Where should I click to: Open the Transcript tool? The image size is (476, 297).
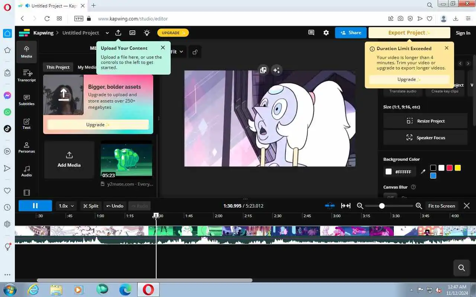26,76
